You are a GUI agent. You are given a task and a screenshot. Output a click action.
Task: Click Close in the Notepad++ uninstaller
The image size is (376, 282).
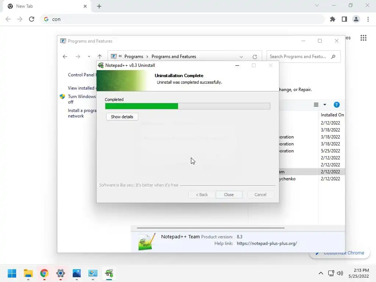pos(229,195)
